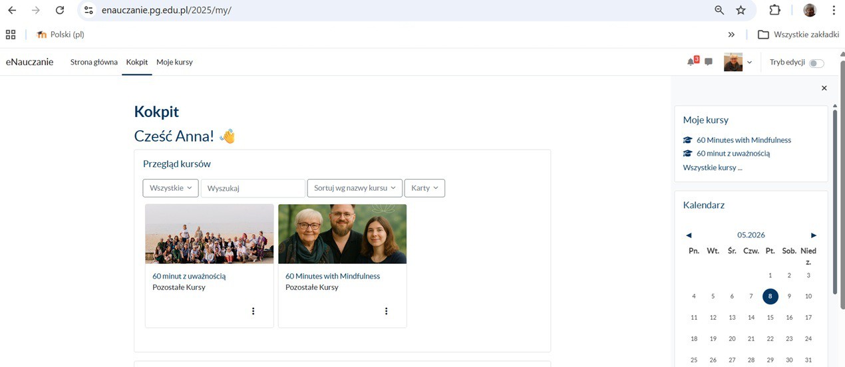Open the Wszystkie filter dropdown
Viewport: 845px width, 367px height.
(x=170, y=188)
